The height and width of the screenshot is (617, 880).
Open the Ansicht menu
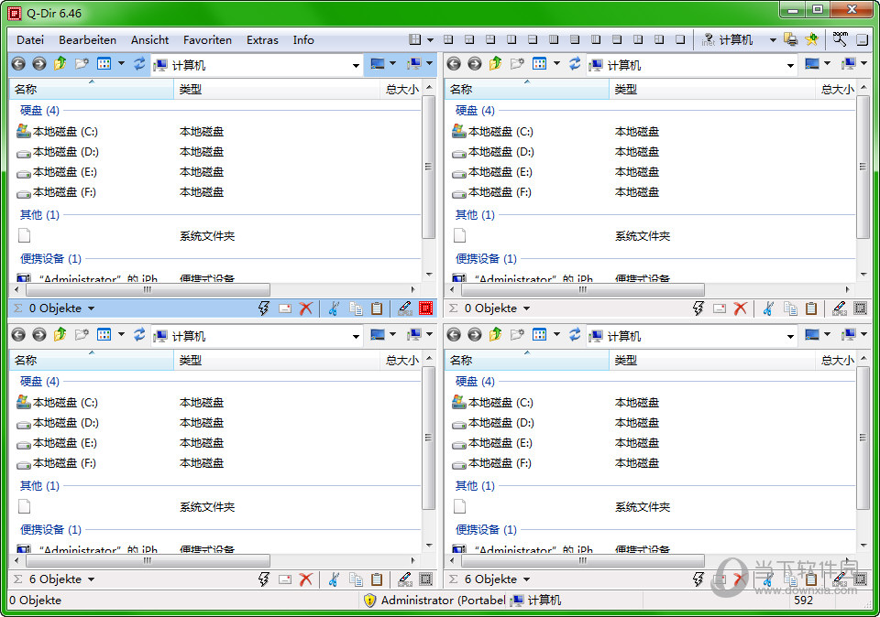(x=149, y=39)
